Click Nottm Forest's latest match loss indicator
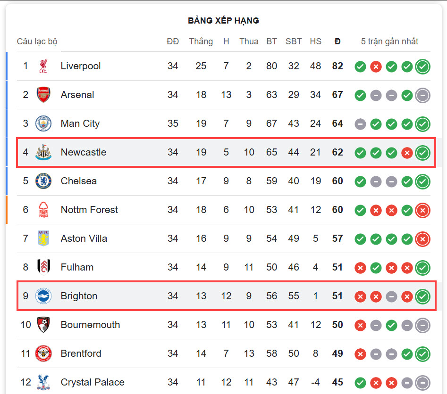Image resolution: width=447 pixels, height=394 pixels. coord(422,210)
